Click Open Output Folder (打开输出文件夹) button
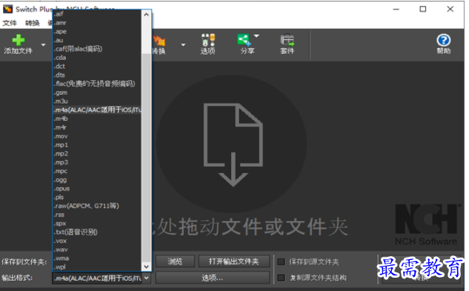Screen dimensions: 469x291 (234, 261)
